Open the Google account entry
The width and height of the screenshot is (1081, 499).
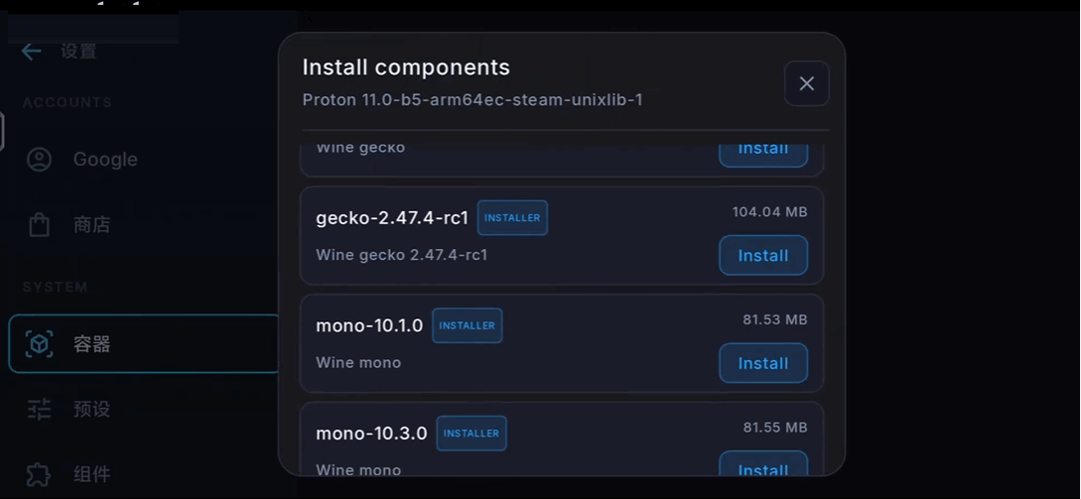(x=143, y=159)
